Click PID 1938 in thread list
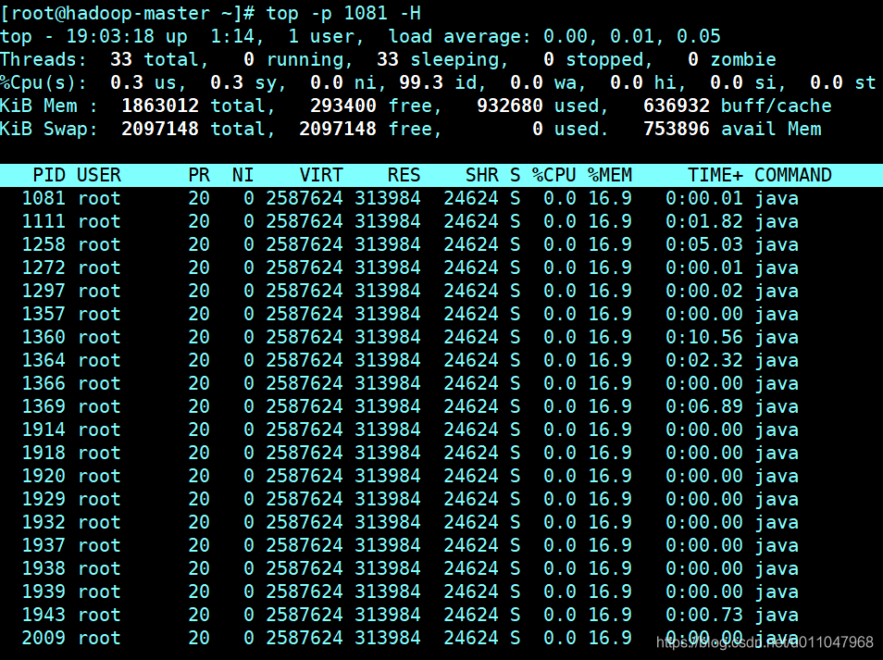 (x=44, y=567)
